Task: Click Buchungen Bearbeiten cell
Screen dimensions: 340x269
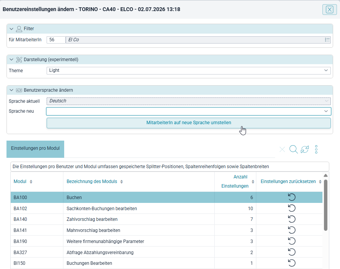Action: 139,263
